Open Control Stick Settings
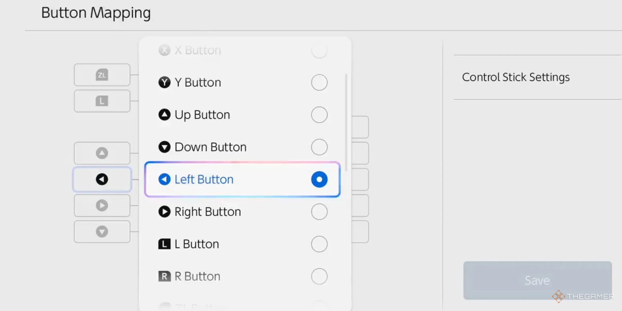The height and width of the screenshot is (311, 622). pos(516,77)
